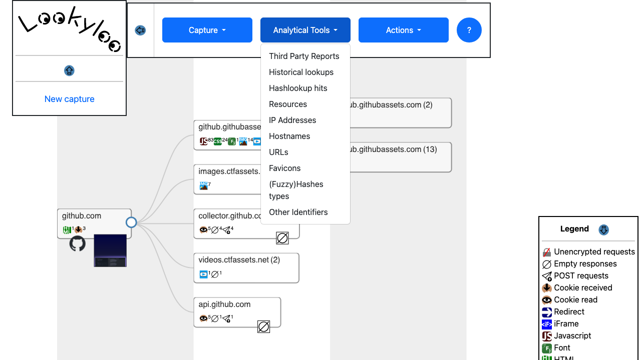Open the Actions dropdown
This screenshot has width=641, height=360.
404,30
